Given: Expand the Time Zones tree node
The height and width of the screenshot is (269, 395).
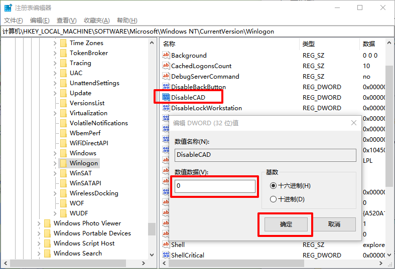Looking at the screenshot, I should click(x=55, y=43).
